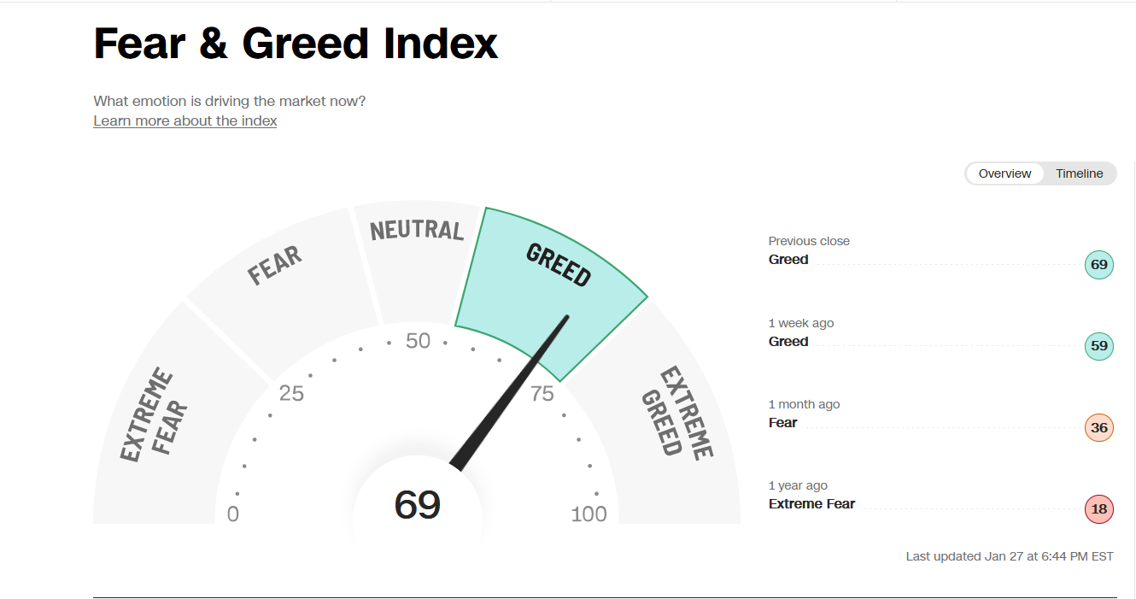Image resolution: width=1136 pixels, height=599 pixels.
Task: Click the Previous close Greed label
Action: pyautogui.click(x=788, y=260)
